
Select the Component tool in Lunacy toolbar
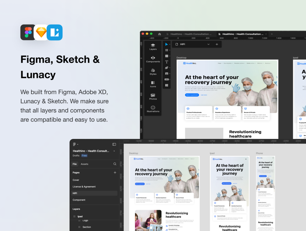[167, 85]
